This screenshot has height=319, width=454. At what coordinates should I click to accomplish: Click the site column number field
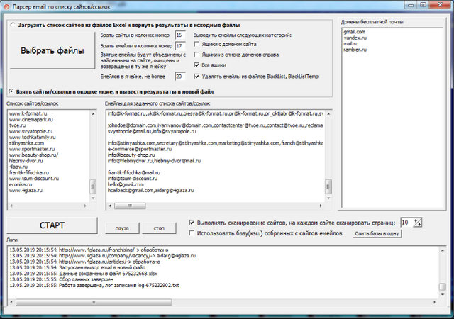[x=178, y=35]
